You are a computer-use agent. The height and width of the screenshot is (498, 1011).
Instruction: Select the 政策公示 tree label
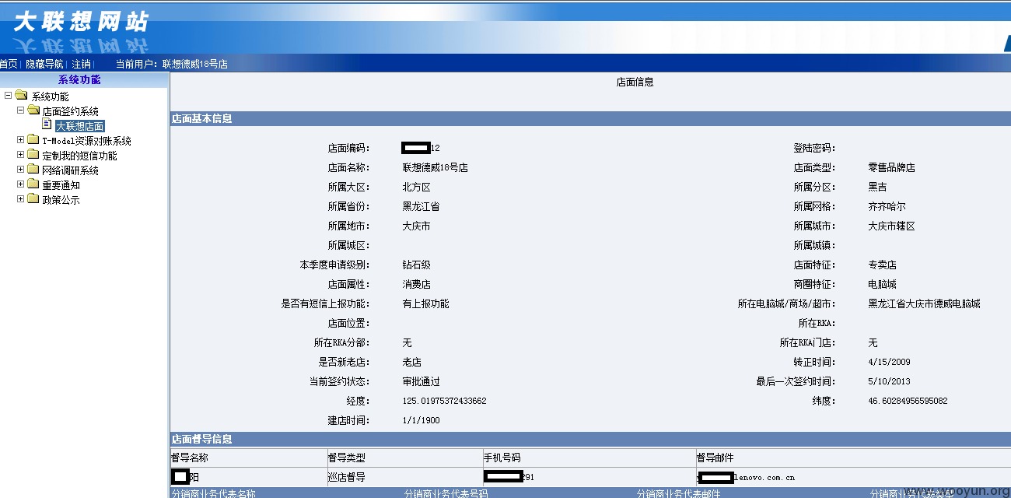(61, 200)
